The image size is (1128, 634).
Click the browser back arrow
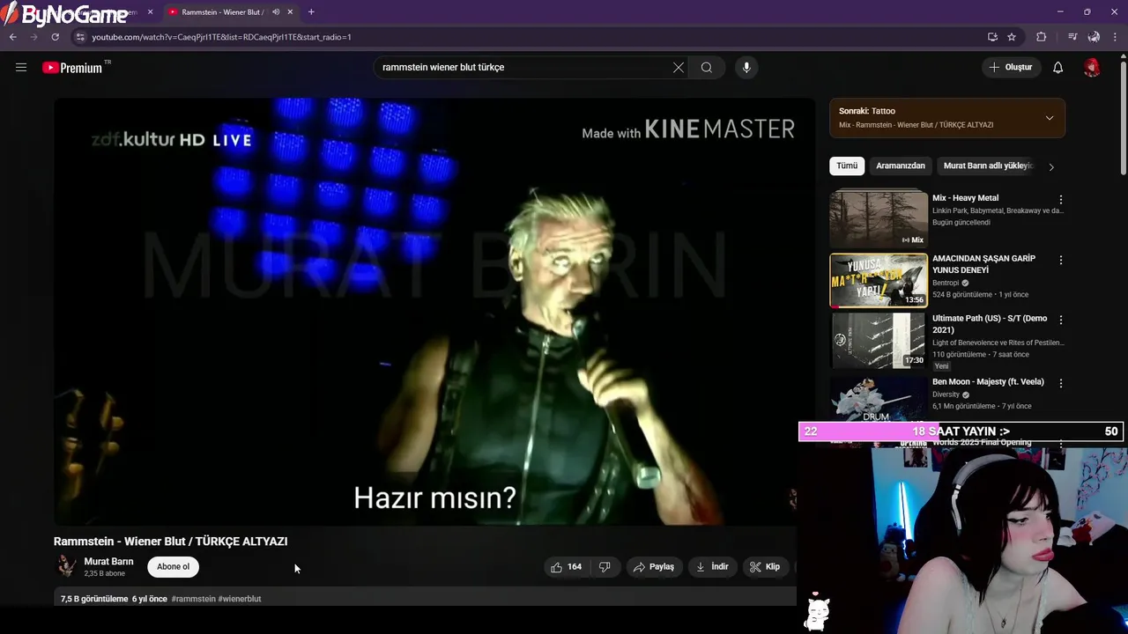13,37
